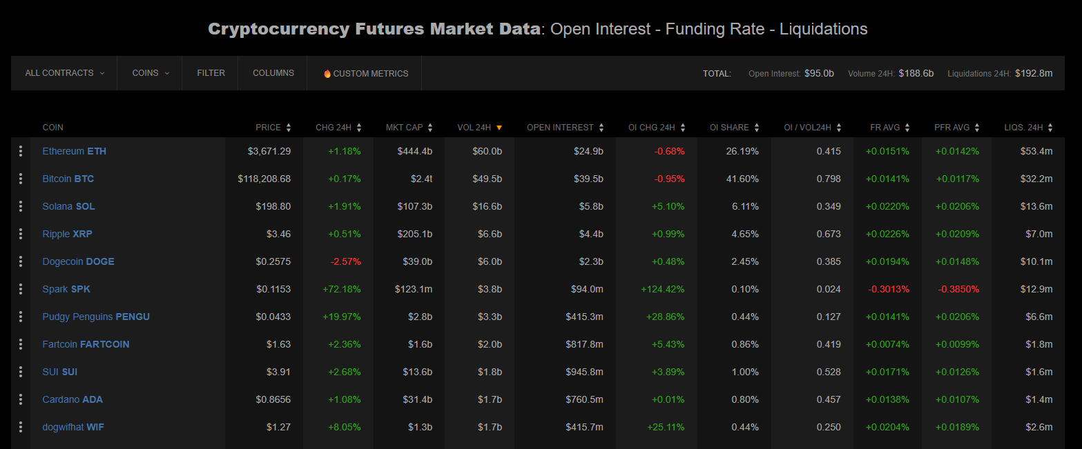
Task: Open the Fartcoin row options menu
Action: coord(21,344)
